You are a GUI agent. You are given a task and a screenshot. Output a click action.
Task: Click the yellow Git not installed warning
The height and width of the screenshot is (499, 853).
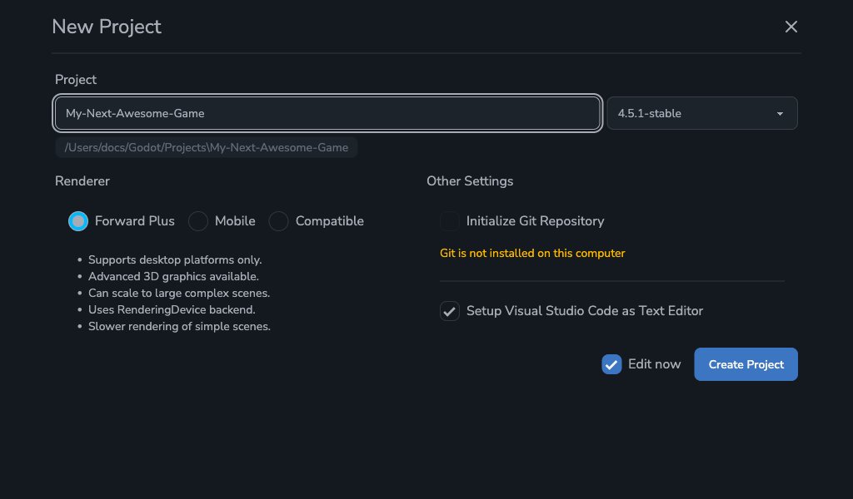(x=532, y=253)
